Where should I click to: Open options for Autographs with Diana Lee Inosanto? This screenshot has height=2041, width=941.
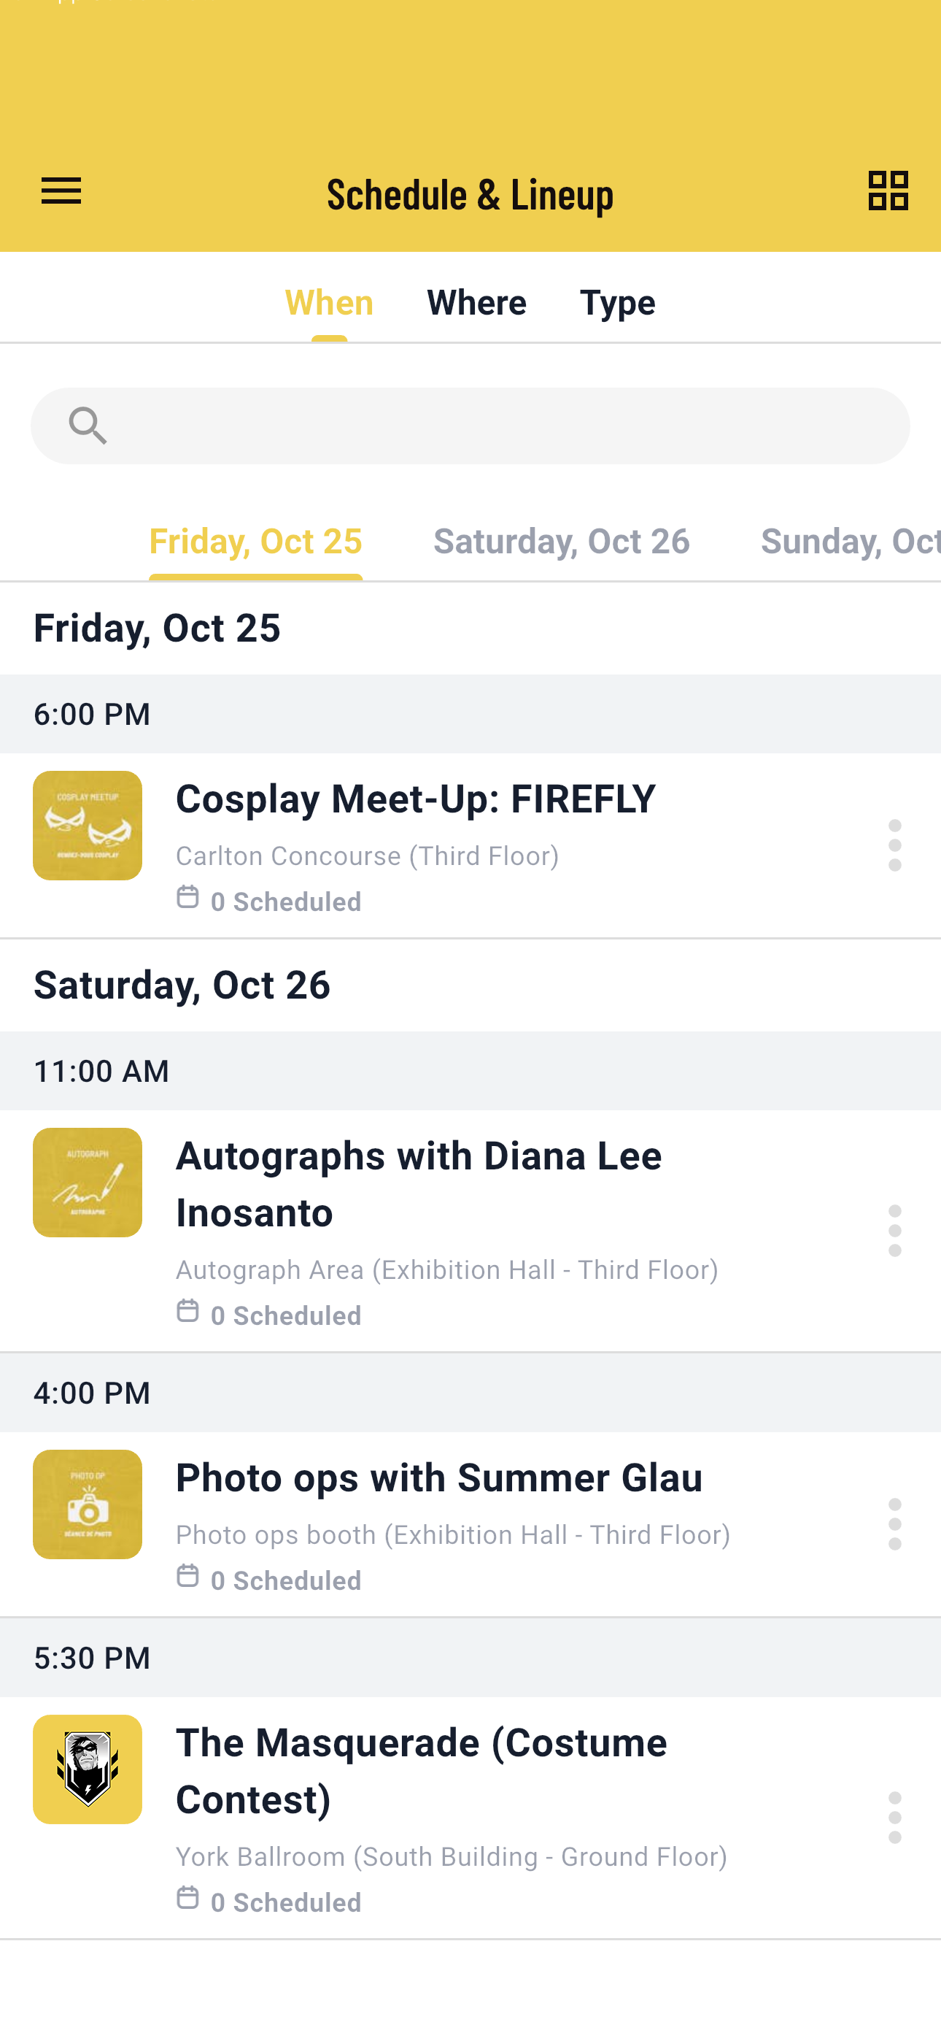tap(894, 1231)
